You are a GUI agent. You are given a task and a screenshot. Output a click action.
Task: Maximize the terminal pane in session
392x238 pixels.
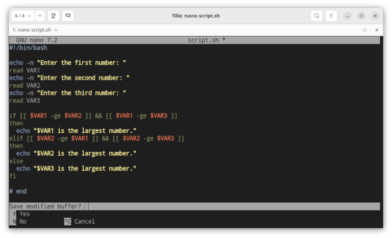click(x=364, y=30)
